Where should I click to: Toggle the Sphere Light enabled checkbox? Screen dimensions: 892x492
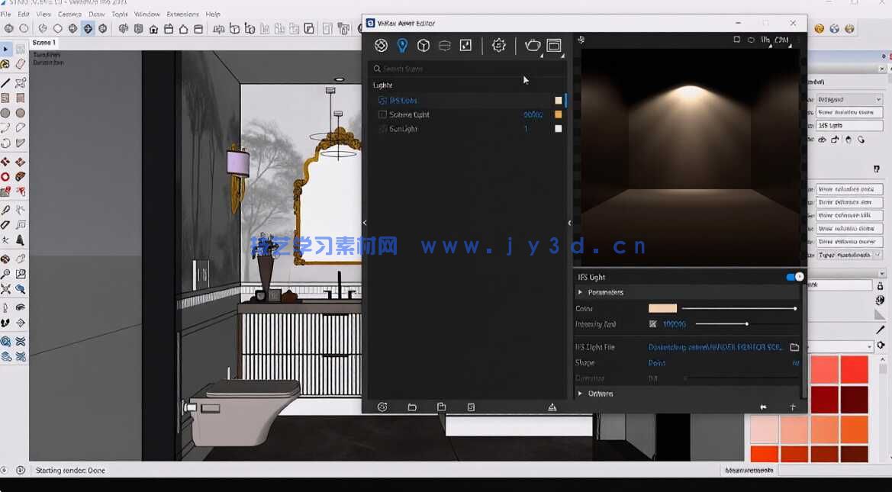[382, 114]
